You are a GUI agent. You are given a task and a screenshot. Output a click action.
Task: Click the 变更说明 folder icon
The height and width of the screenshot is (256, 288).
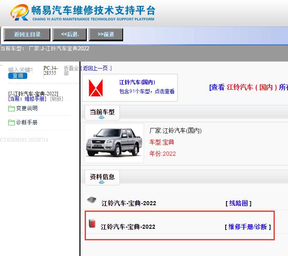pos(12,109)
